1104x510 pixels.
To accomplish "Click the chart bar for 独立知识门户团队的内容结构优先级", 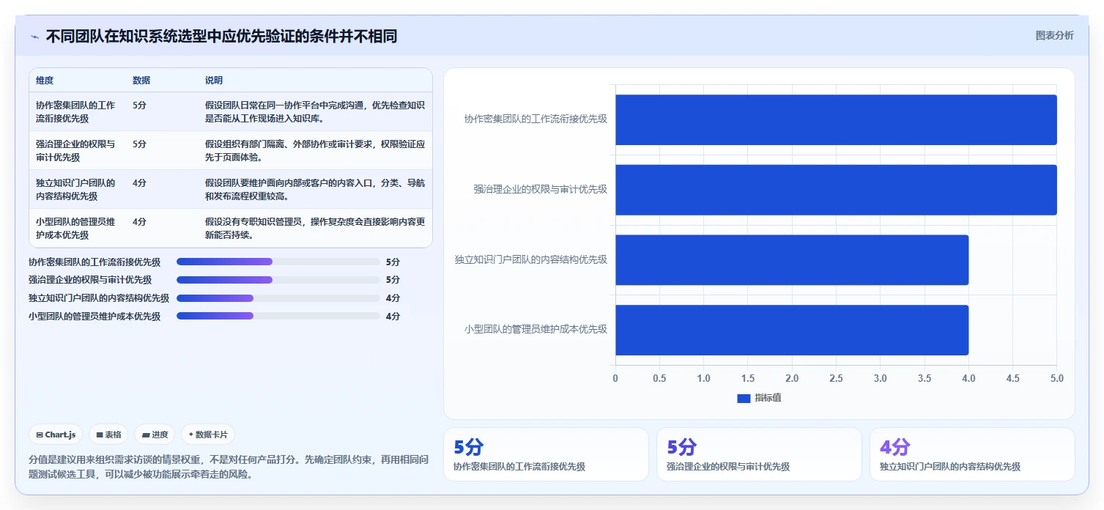I will pyautogui.click(x=792, y=260).
